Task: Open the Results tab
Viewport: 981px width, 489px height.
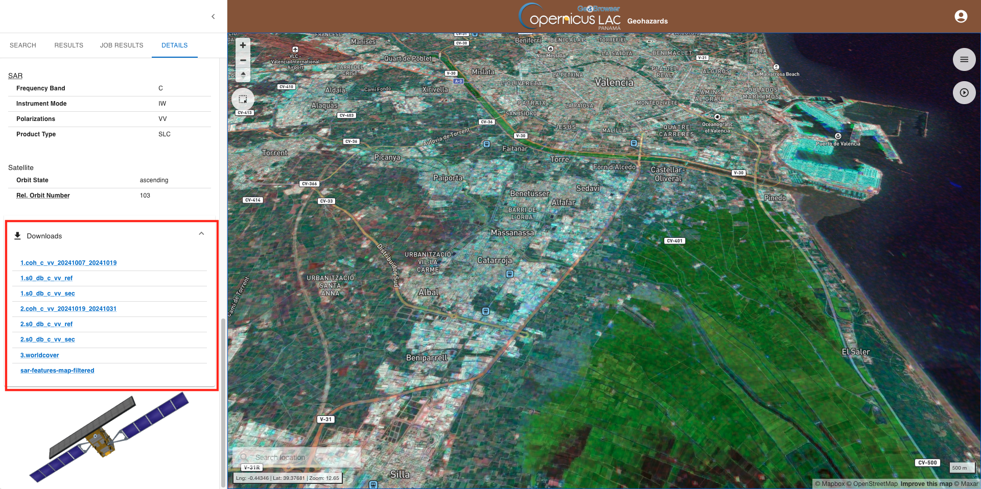Action: tap(68, 45)
